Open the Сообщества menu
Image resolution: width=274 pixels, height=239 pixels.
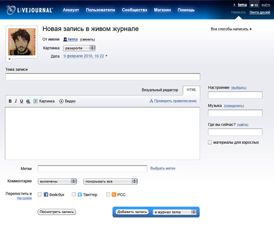[x=134, y=10]
